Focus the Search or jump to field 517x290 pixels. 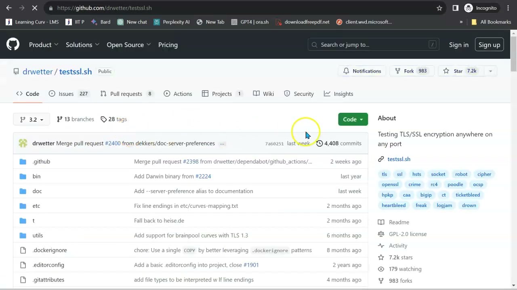(374, 45)
